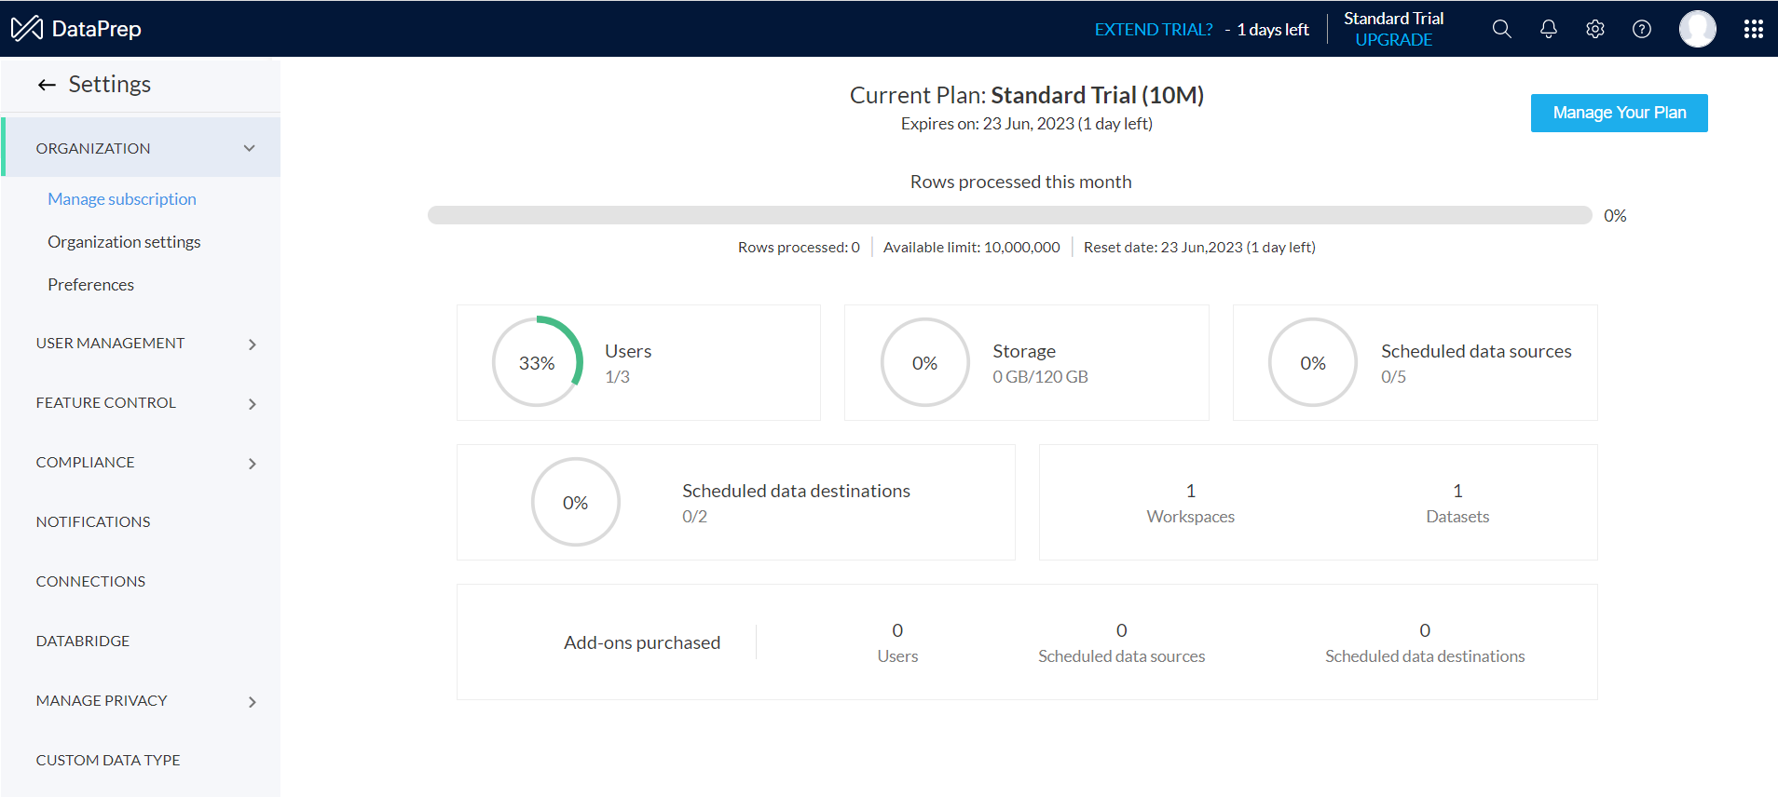Click the settings gear icon
The height and width of the screenshot is (797, 1778).
[x=1594, y=29]
